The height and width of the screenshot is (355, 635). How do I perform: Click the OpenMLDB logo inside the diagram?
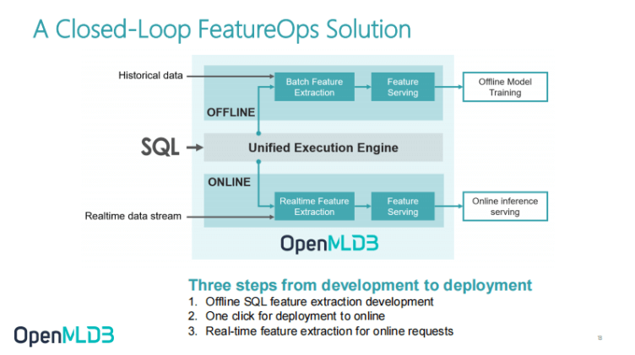click(x=329, y=244)
